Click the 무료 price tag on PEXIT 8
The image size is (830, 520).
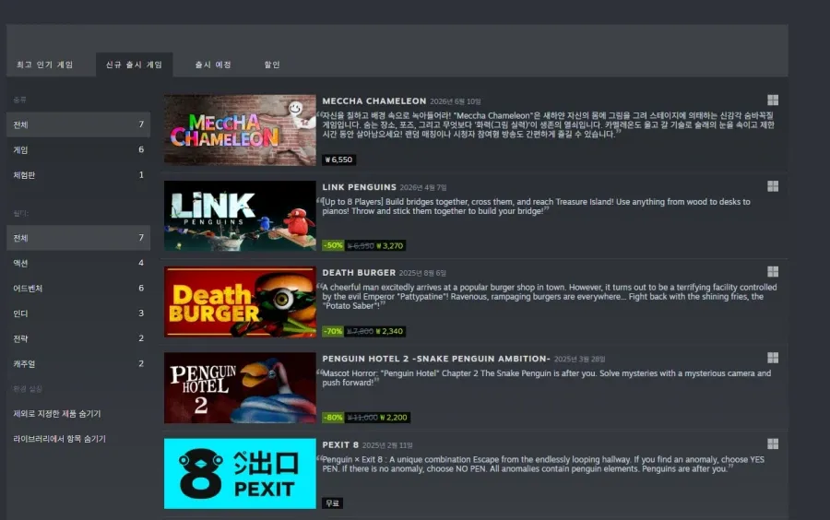[x=332, y=503]
